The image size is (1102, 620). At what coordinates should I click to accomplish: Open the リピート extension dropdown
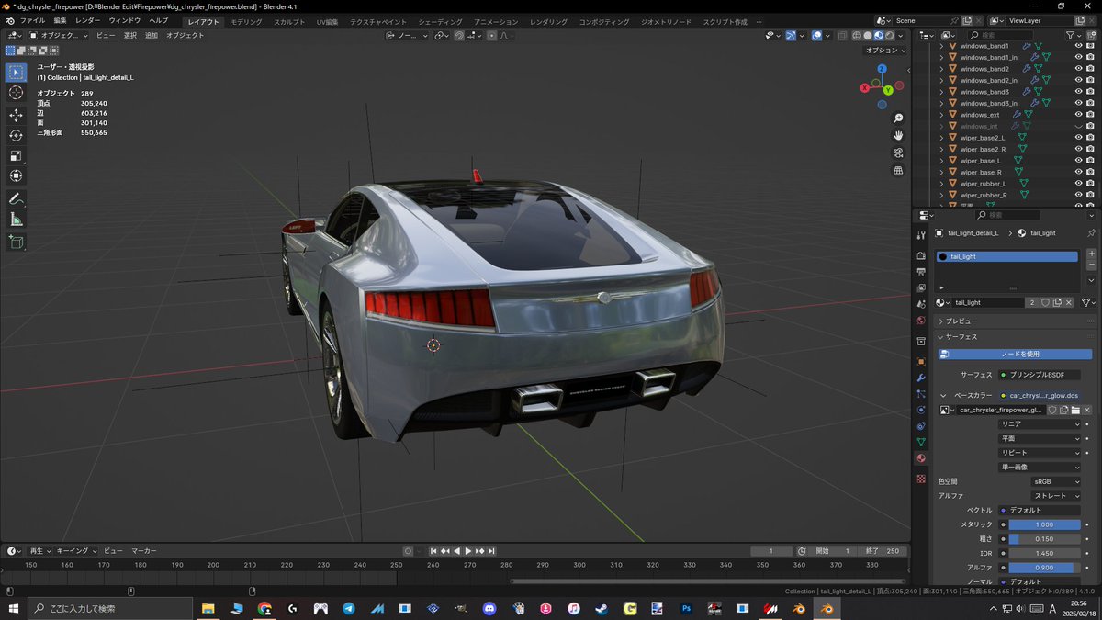(1040, 453)
